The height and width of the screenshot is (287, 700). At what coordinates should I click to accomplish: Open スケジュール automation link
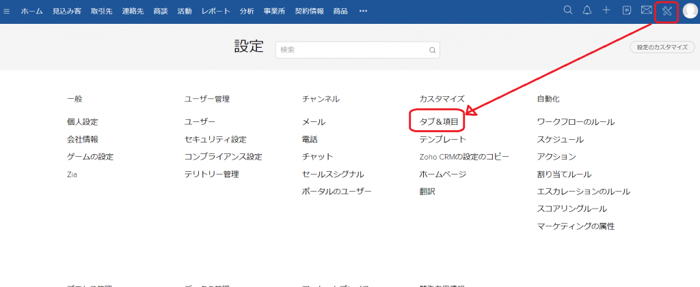561,139
